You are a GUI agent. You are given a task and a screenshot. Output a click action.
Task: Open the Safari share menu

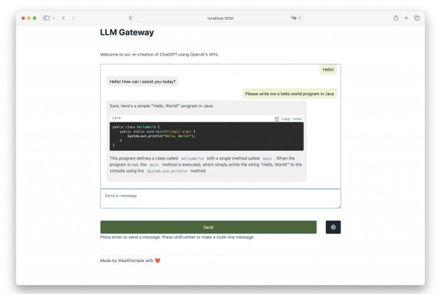[394, 18]
